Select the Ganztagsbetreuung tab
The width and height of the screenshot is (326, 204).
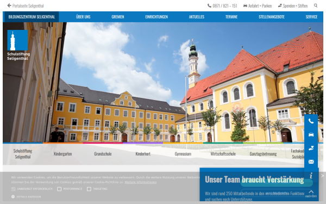263,154
